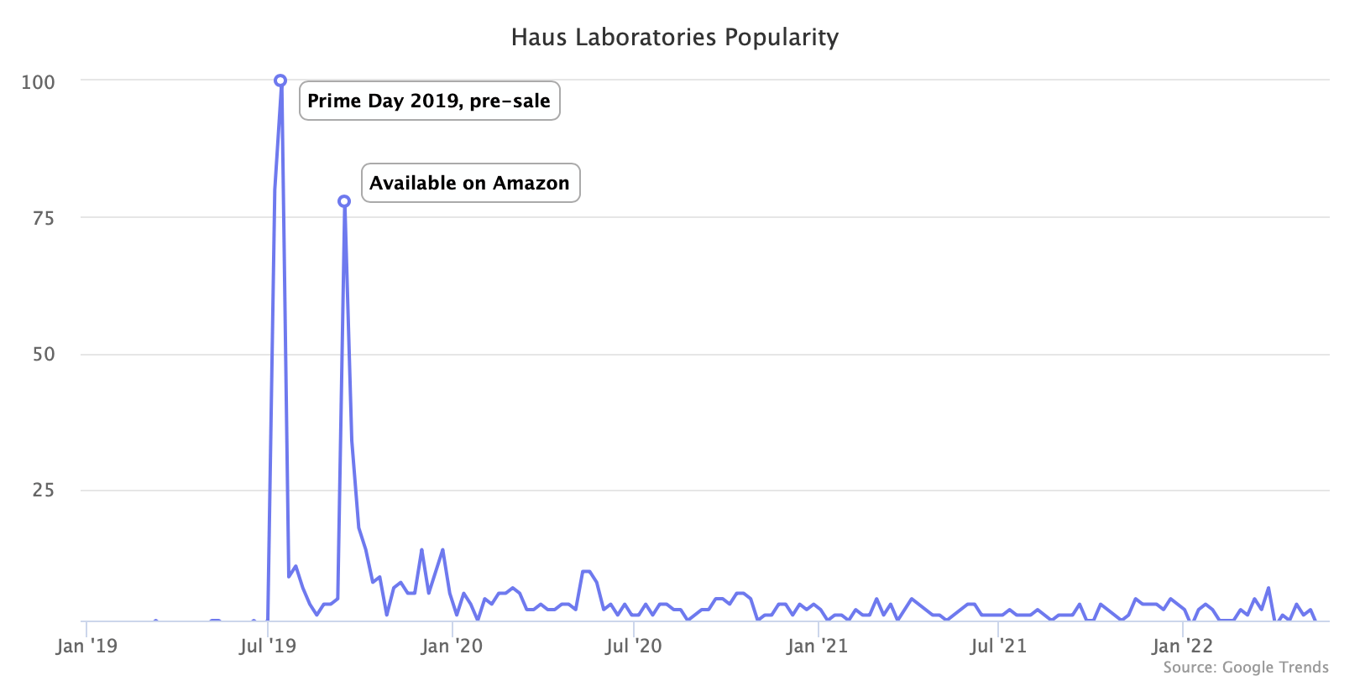
Task: Click the 'Prime Day 2019, pre-sale' annotation label
Action: 429,101
